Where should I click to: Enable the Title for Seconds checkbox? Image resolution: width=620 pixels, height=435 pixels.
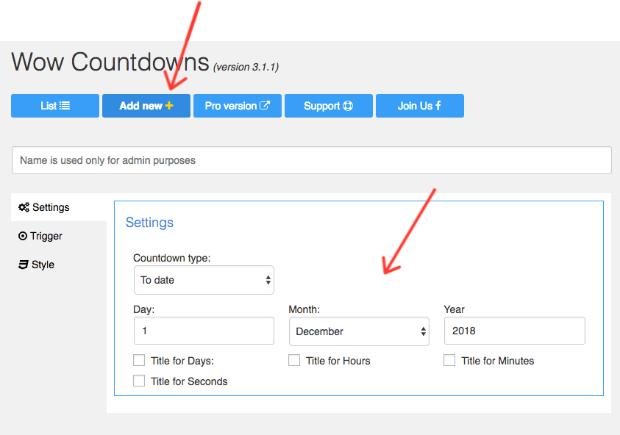coord(139,381)
